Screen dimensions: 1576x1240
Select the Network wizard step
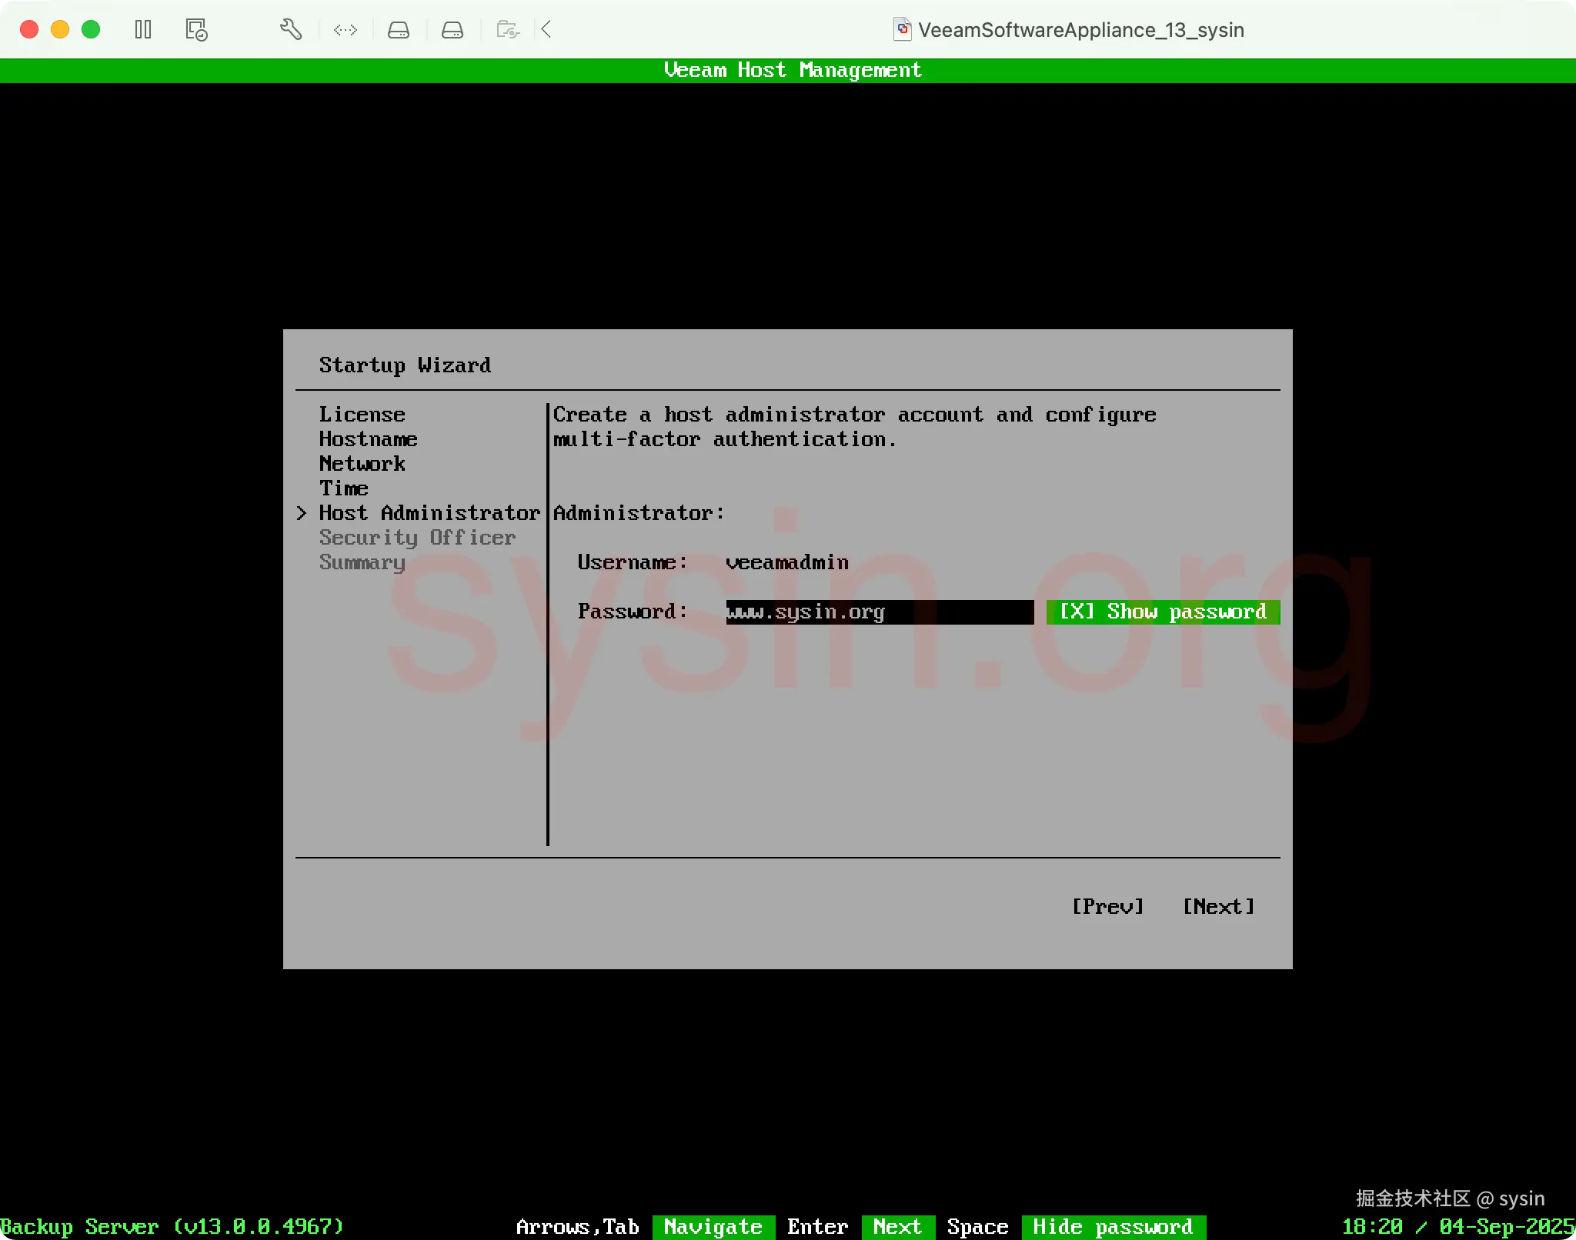point(362,463)
